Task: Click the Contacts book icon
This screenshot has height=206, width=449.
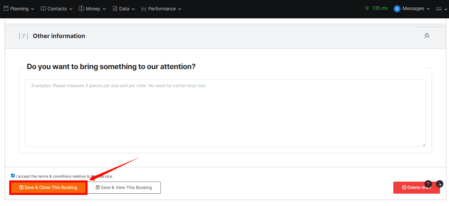Action: pyautogui.click(x=43, y=9)
